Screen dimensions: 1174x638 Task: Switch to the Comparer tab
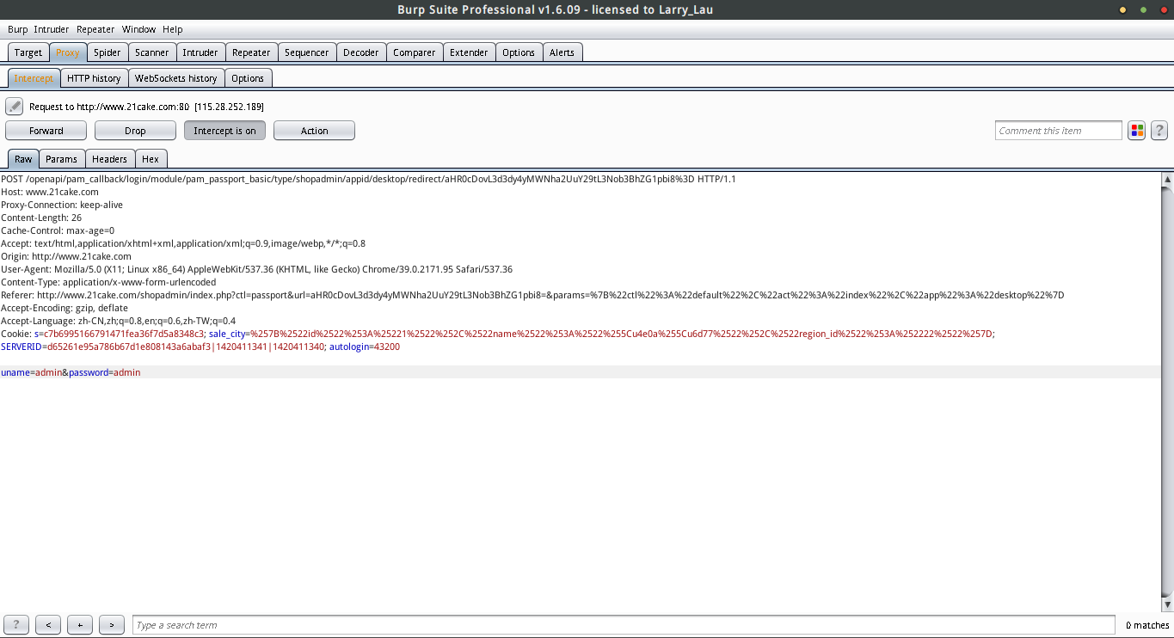415,52
